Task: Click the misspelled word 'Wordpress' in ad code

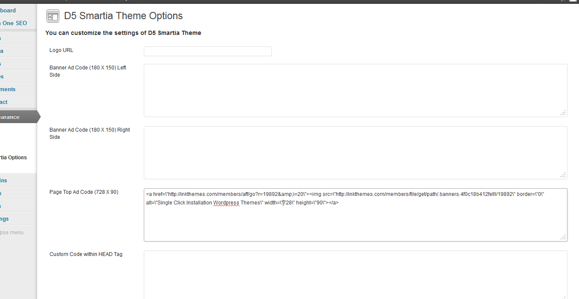Action: [226, 203]
